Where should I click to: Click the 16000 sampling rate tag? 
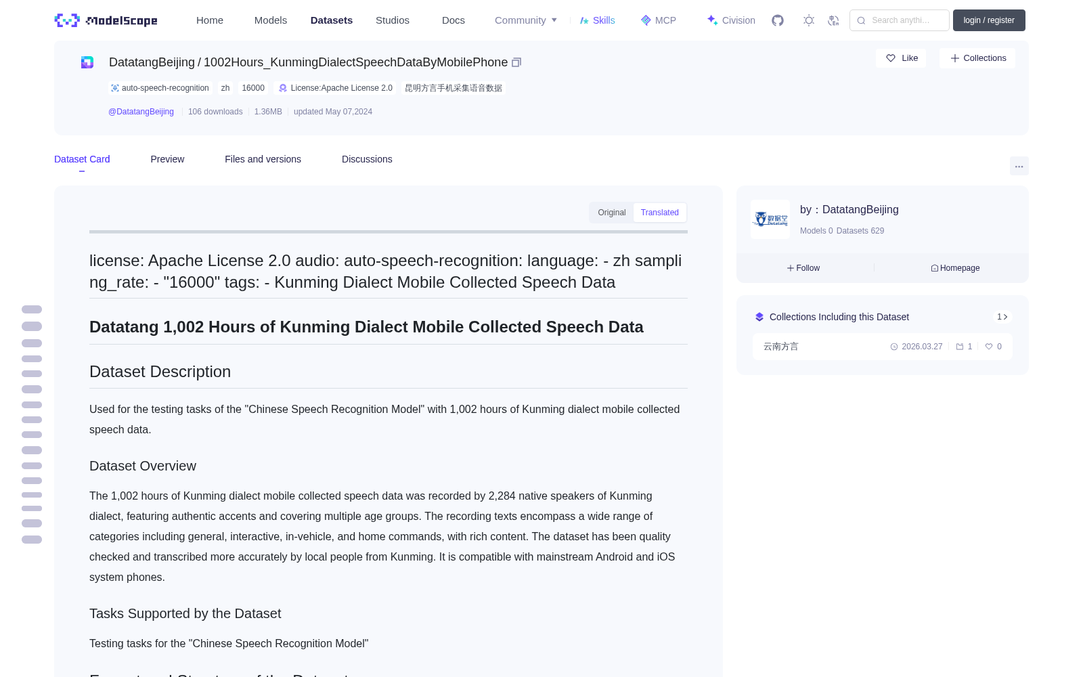pyautogui.click(x=253, y=88)
